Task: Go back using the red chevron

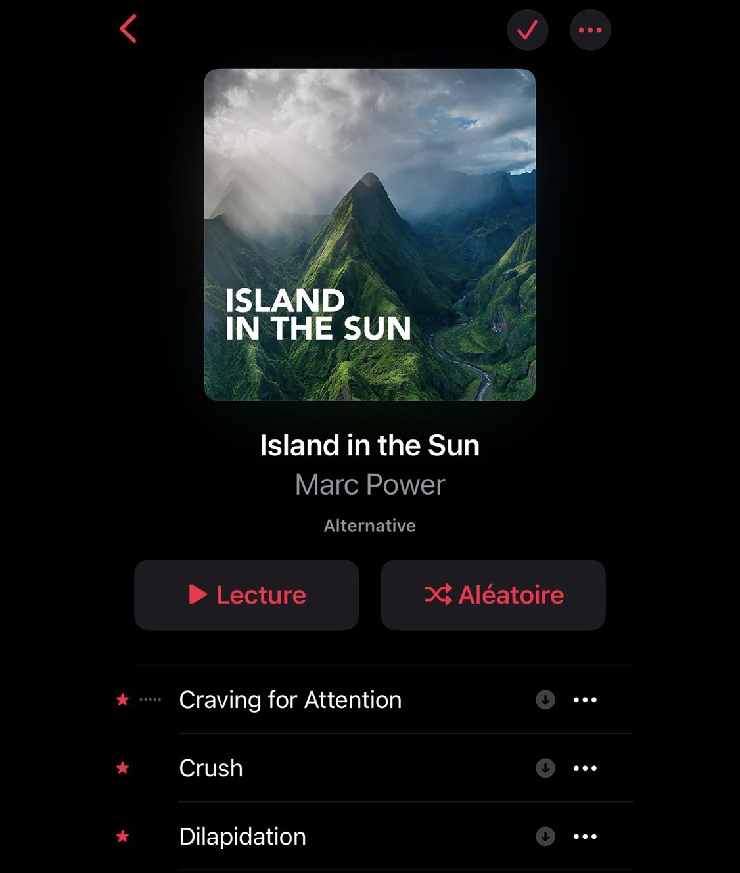Action: (128, 29)
